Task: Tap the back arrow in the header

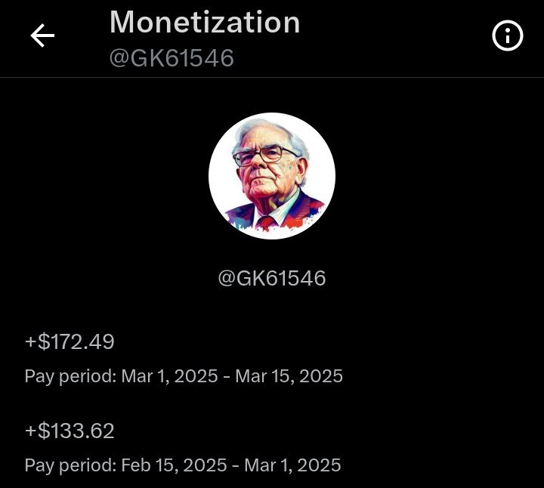Action: pos(42,36)
